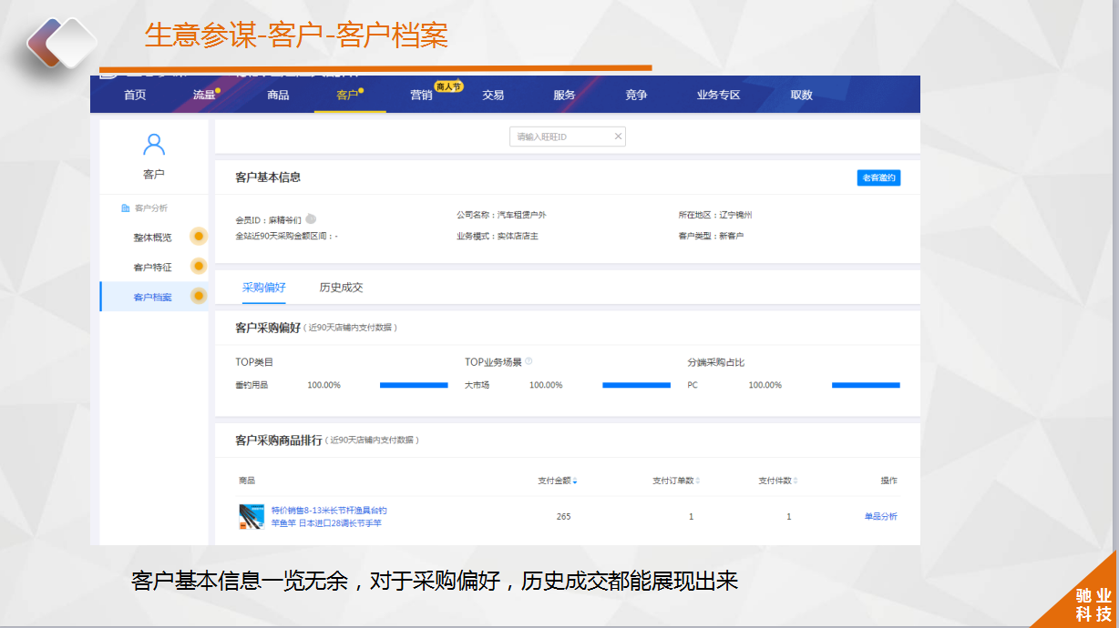Click the 商品 column header
Screen dimensions: 1119x628
[247, 481]
